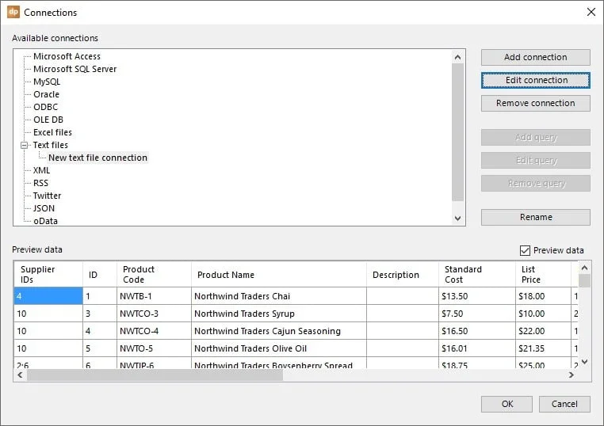Click the Rename button
The width and height of the screenshot is (604, 426).
535,218
